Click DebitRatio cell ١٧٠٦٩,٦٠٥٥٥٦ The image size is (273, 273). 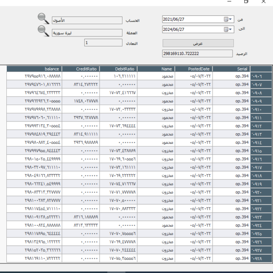click(118, 159)
